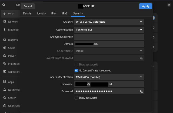Image resolution: width=173 pixels, height=113 pixels.
Task: Click the Appearance icon in the sidebar
Action: [x=5, y=72]
